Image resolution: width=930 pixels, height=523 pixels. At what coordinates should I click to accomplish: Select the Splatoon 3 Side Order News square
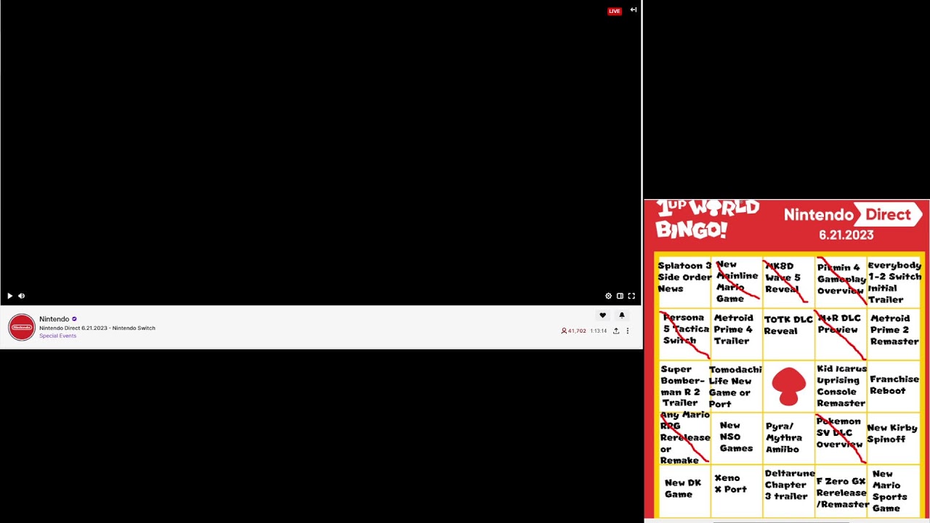[x=684, y=282]
